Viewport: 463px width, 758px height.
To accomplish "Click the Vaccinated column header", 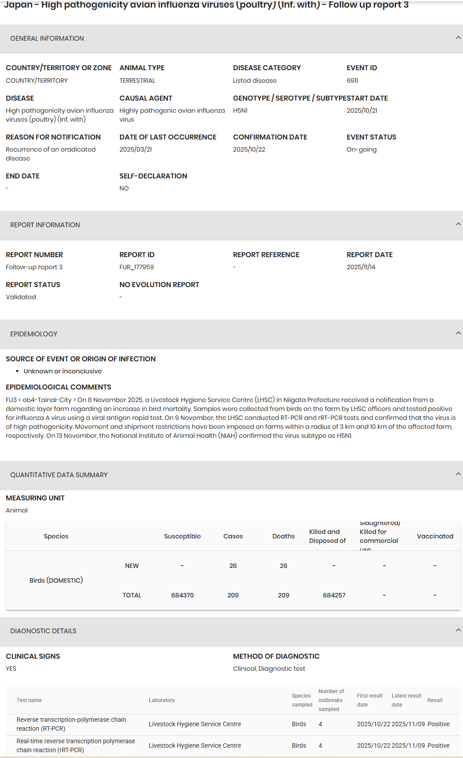I will (x=435, y=536).
